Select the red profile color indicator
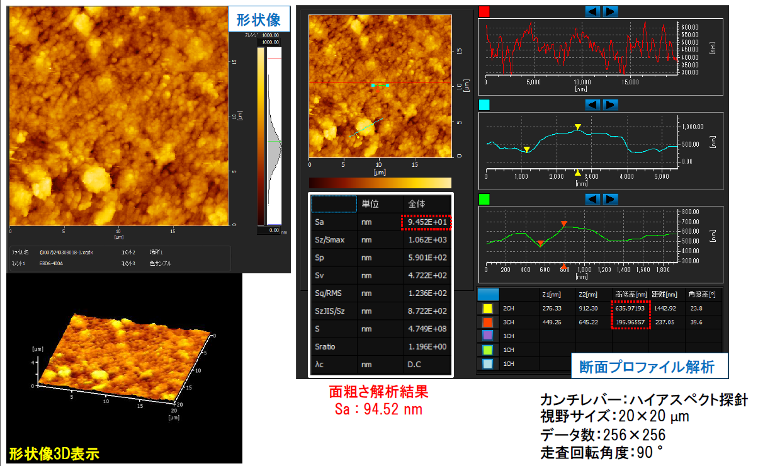Viewport: 758px width, 466px height. click(485, 11)
